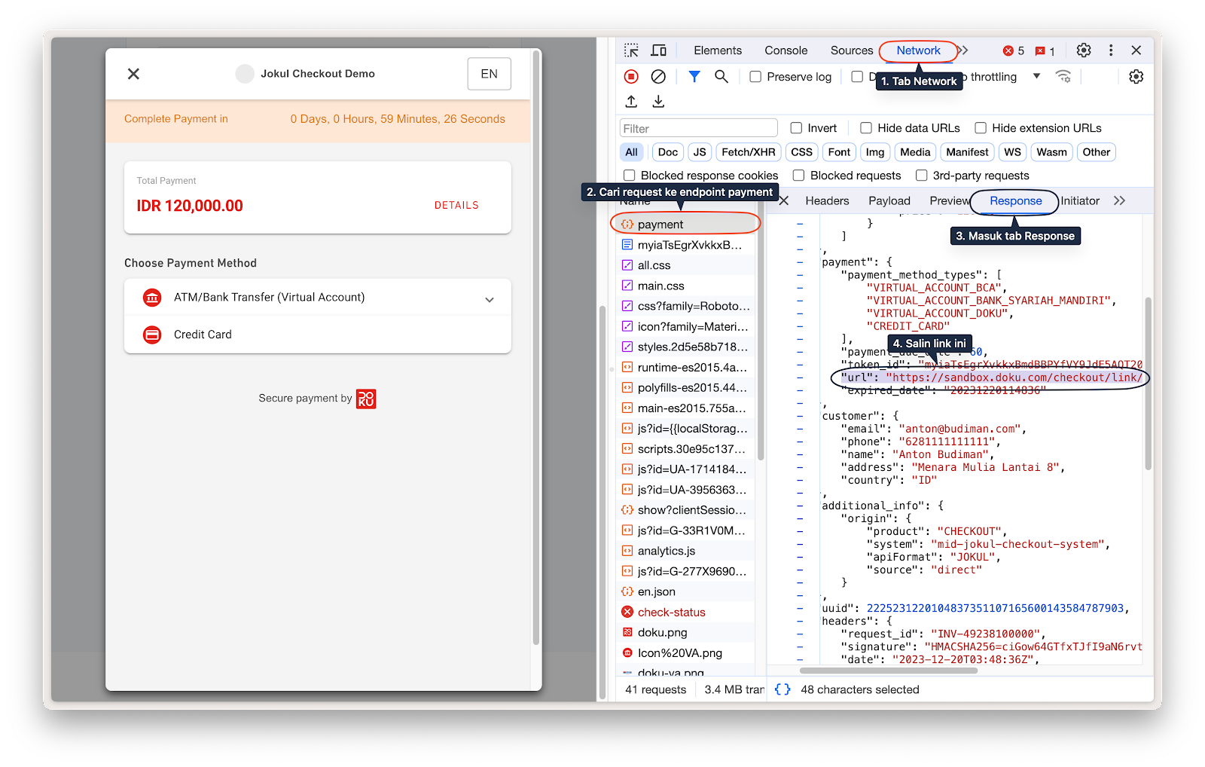Click the issues count flag icon

tap(1040, 51)
